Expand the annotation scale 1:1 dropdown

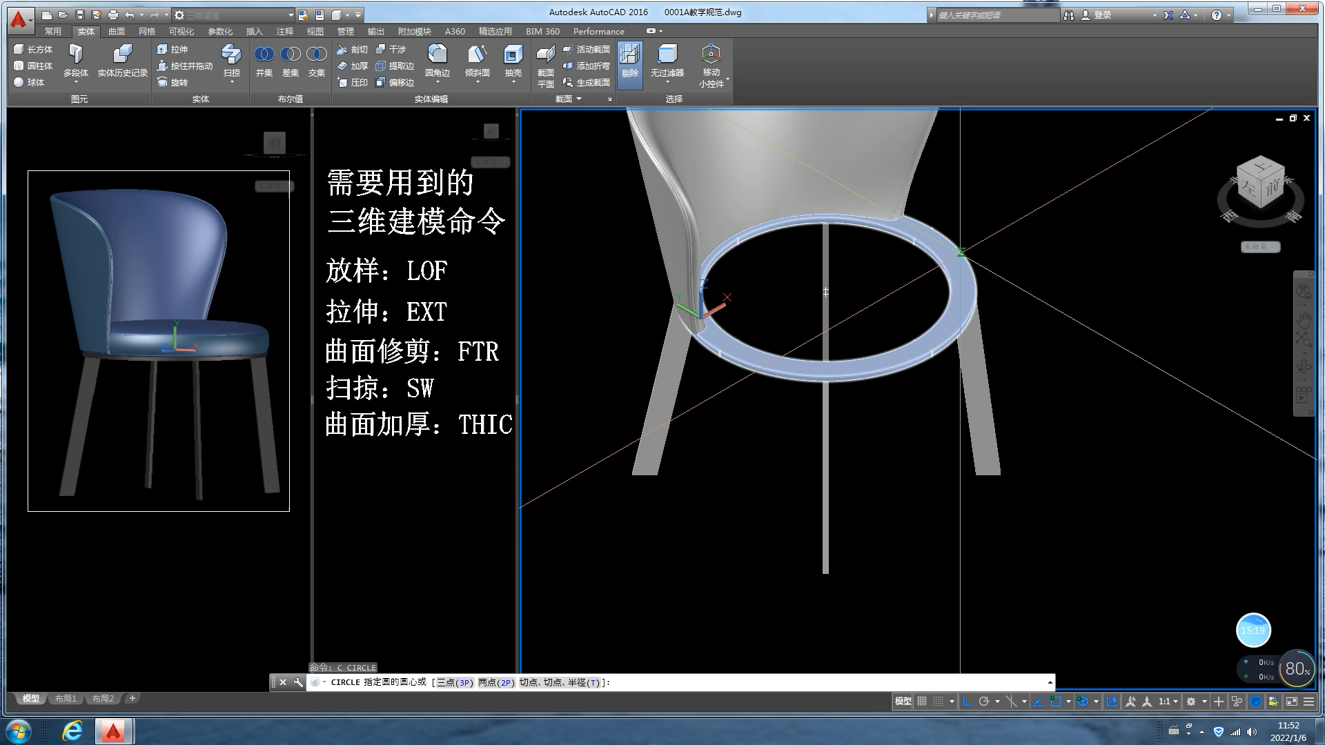[1174, 701]
